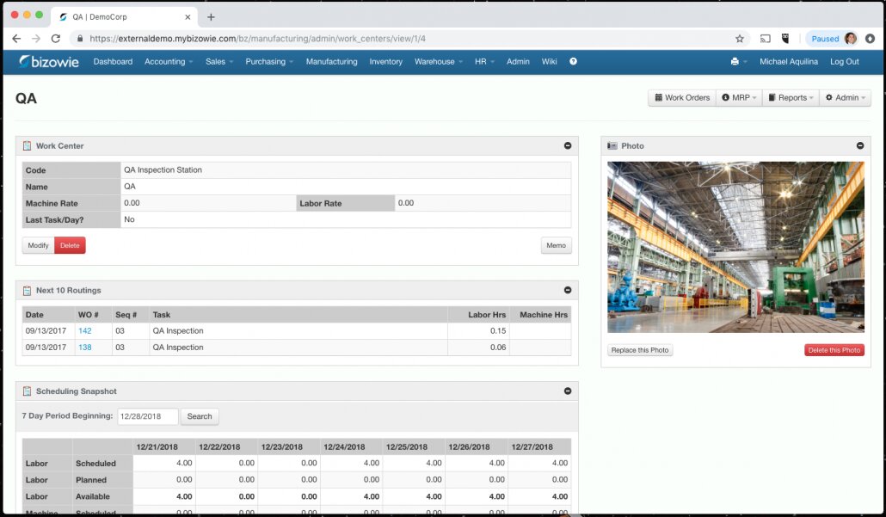Open the printer icon menu in navbar

pos(737,62)
